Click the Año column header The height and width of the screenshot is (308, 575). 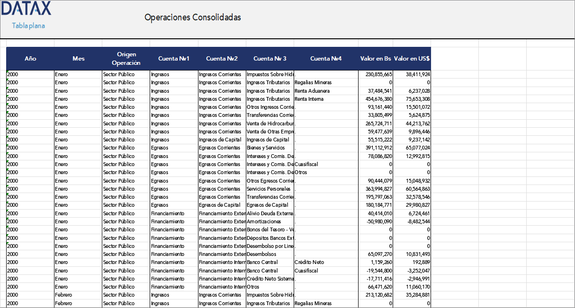(30, 59)
